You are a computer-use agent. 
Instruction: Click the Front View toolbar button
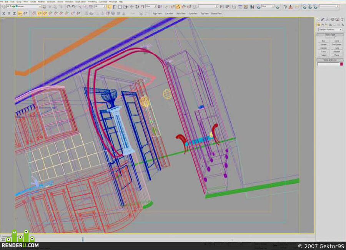pos(193,13)
